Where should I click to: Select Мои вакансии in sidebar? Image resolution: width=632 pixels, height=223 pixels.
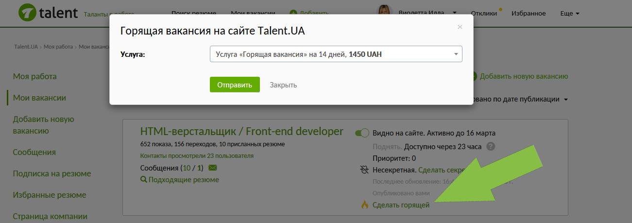(x=39, y=98)
